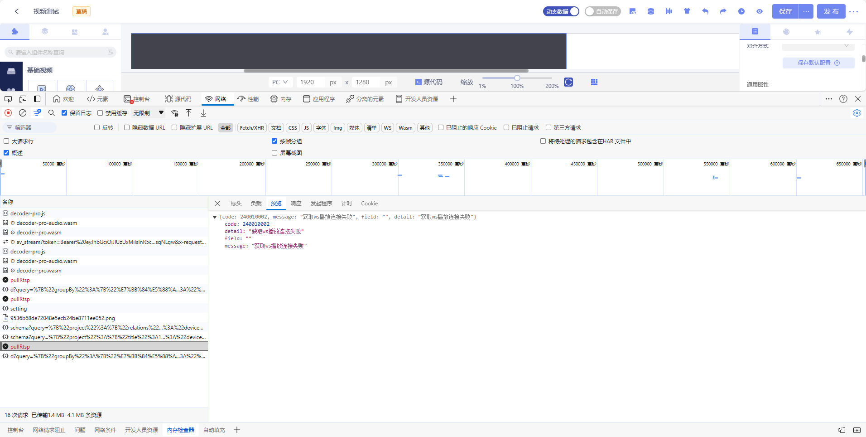Click the 源代码 button under canvas
The width and height of the screenshot is (866, 437).
[428, 82]
